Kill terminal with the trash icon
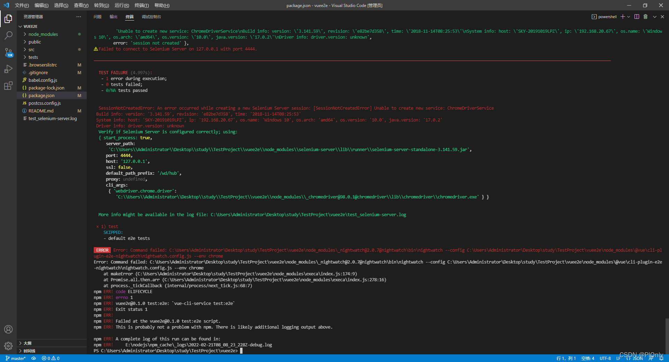The image size is (669, 362). tap(645, 17)
